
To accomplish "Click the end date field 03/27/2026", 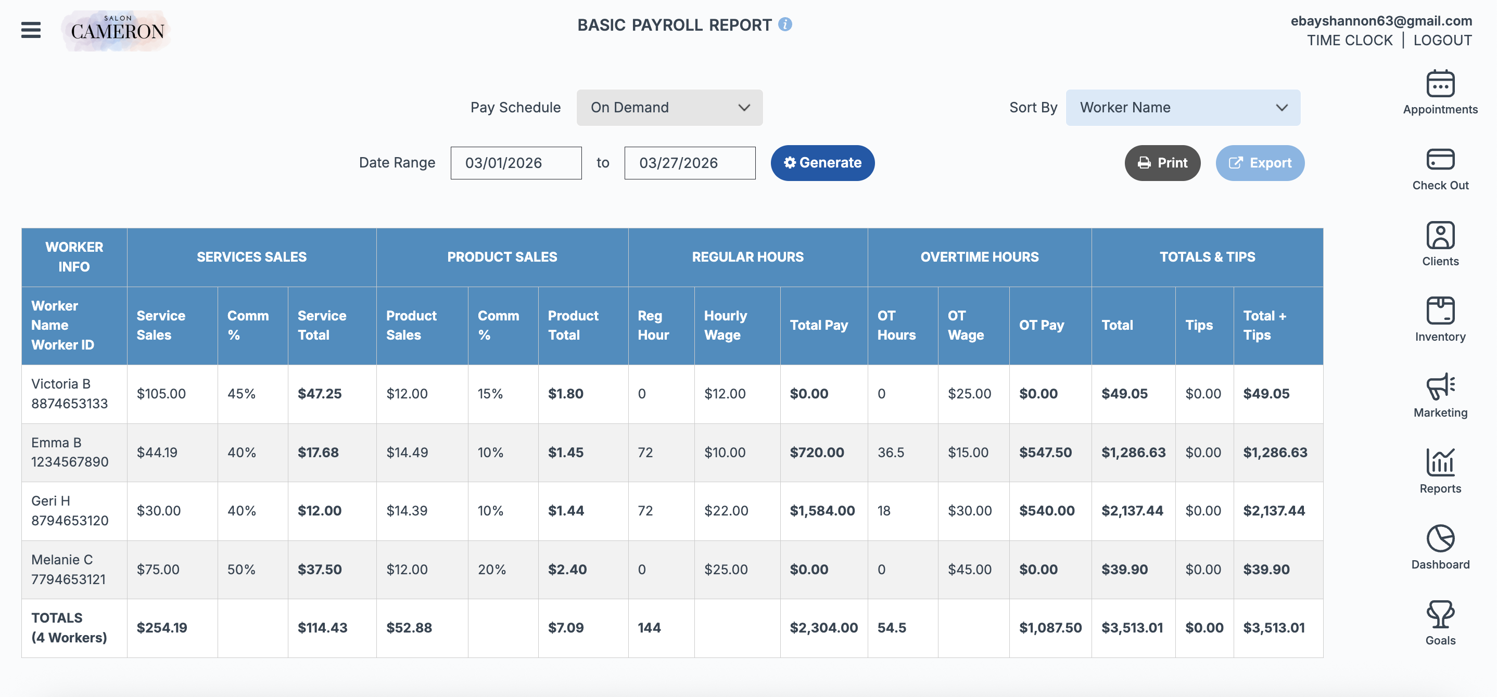I will pos(689,163).
